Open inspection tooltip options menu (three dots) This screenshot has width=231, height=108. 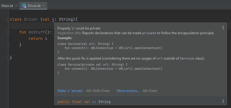(x=223, y=28)
